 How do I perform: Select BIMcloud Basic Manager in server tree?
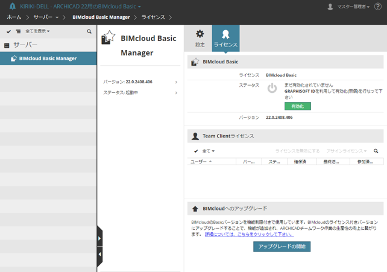pos(48,59)
